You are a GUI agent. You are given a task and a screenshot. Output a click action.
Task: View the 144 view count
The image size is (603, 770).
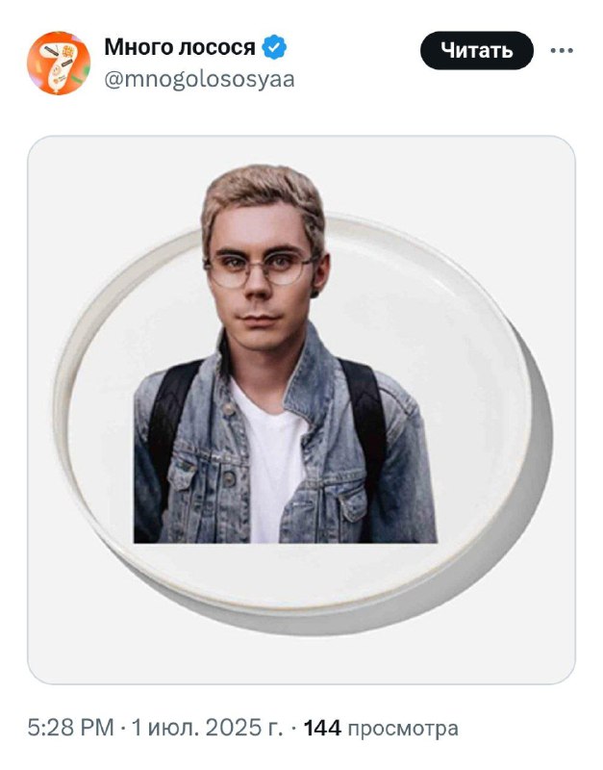[322, 728]
